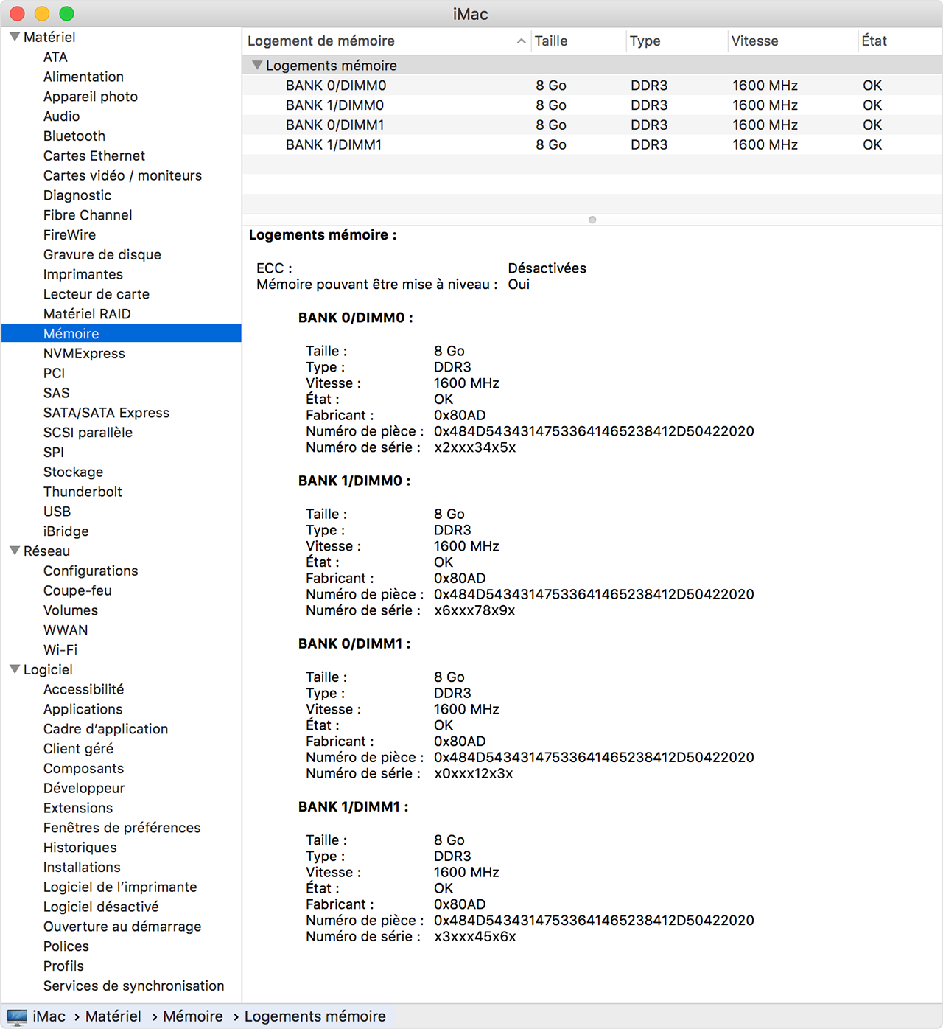Select Thunderbolt in the sidebar

pyautogui.click(x=83, y=492)
